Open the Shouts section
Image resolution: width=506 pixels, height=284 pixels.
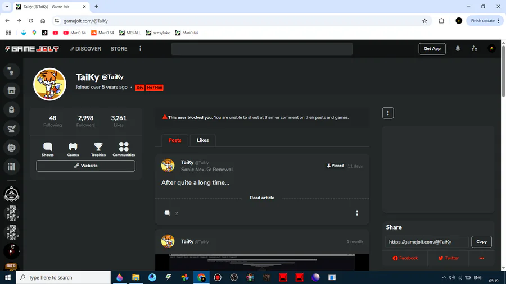pyautogui.click(x=47, y=149)
